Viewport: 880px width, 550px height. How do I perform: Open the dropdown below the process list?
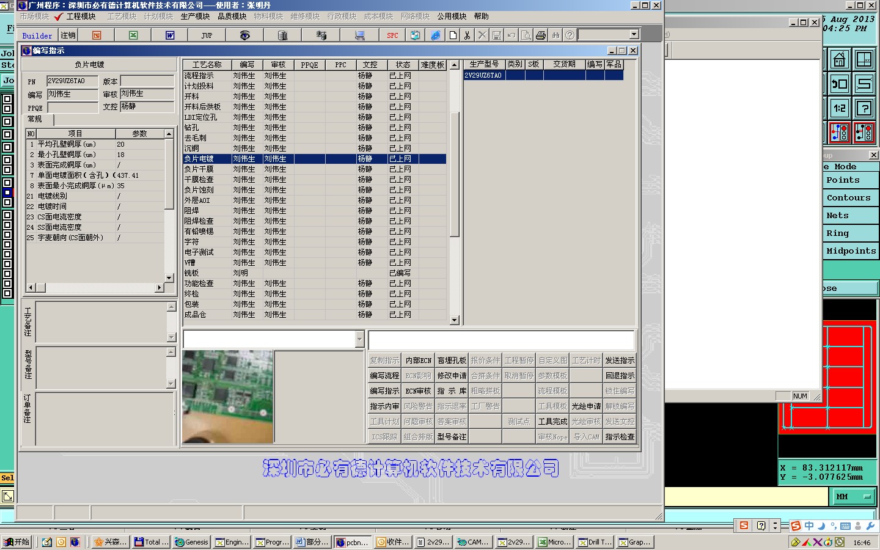pos(359,339)
